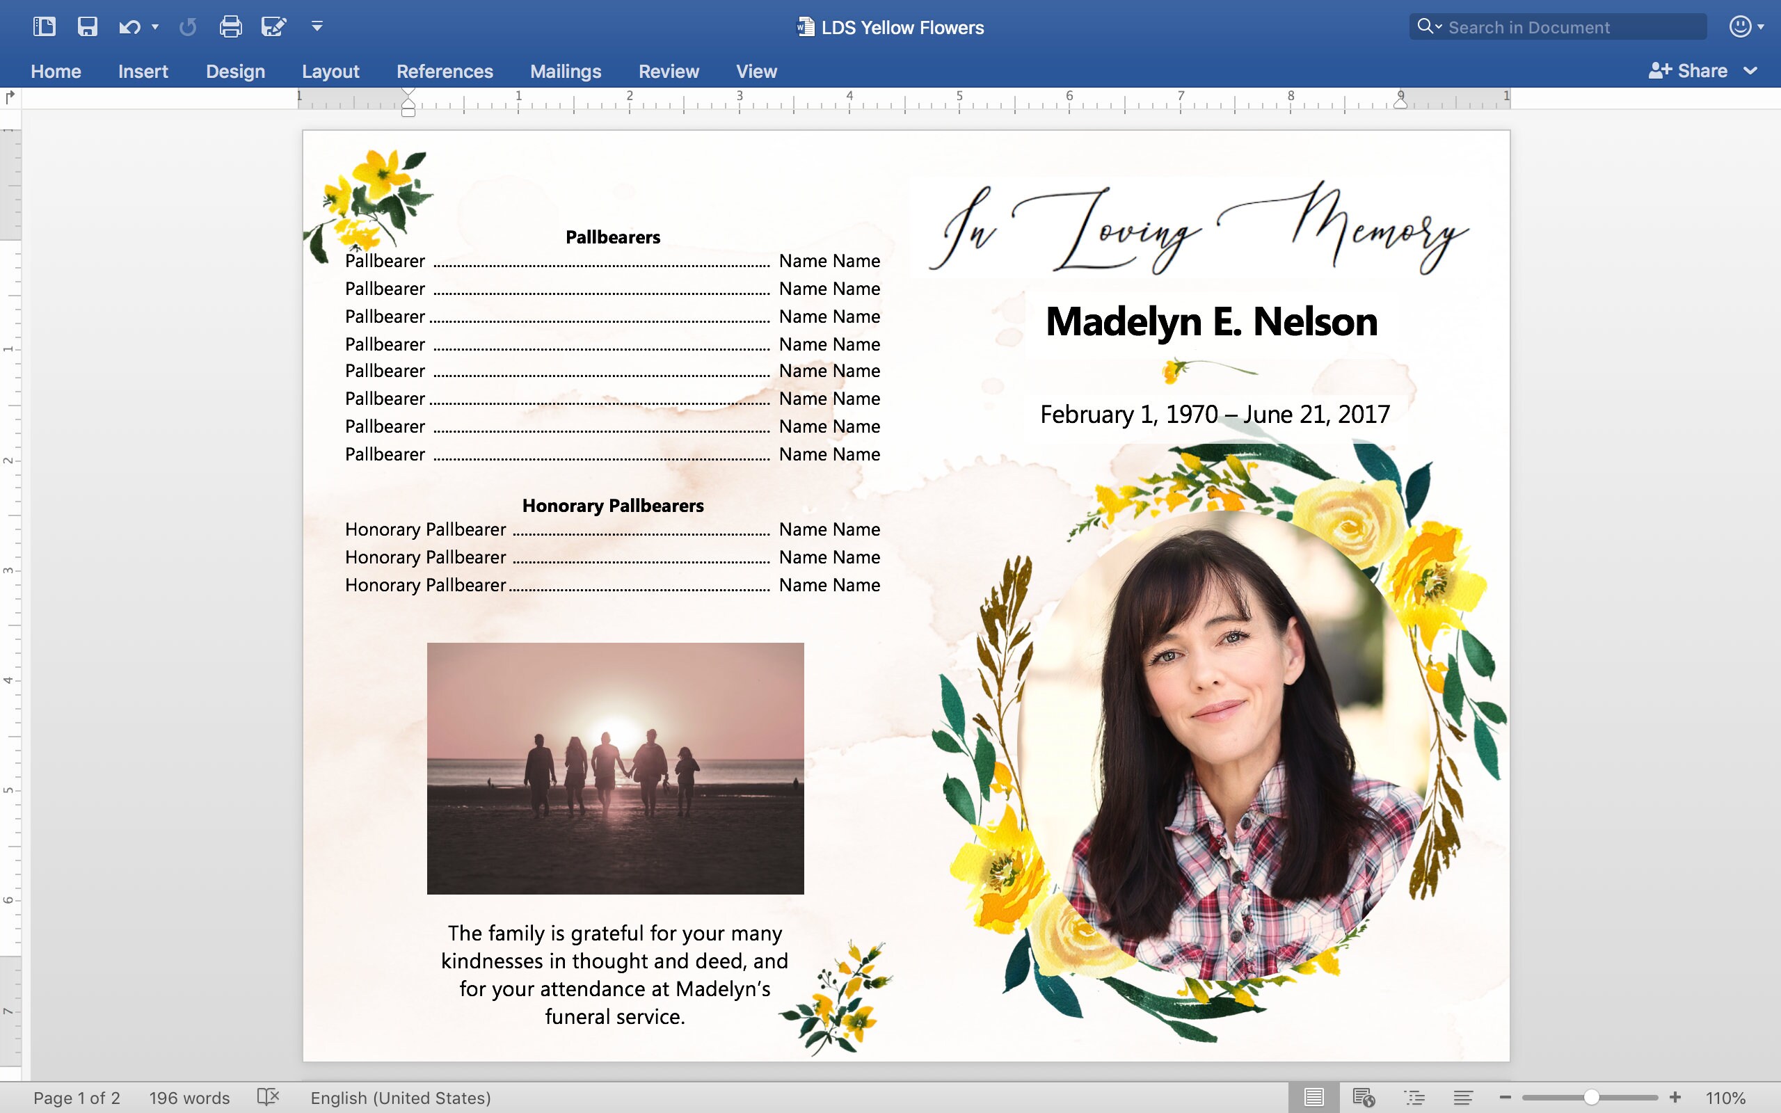Open a new document from the toolbar
This screenshot has width=1781, height=1113.
(x=44, y=26)
